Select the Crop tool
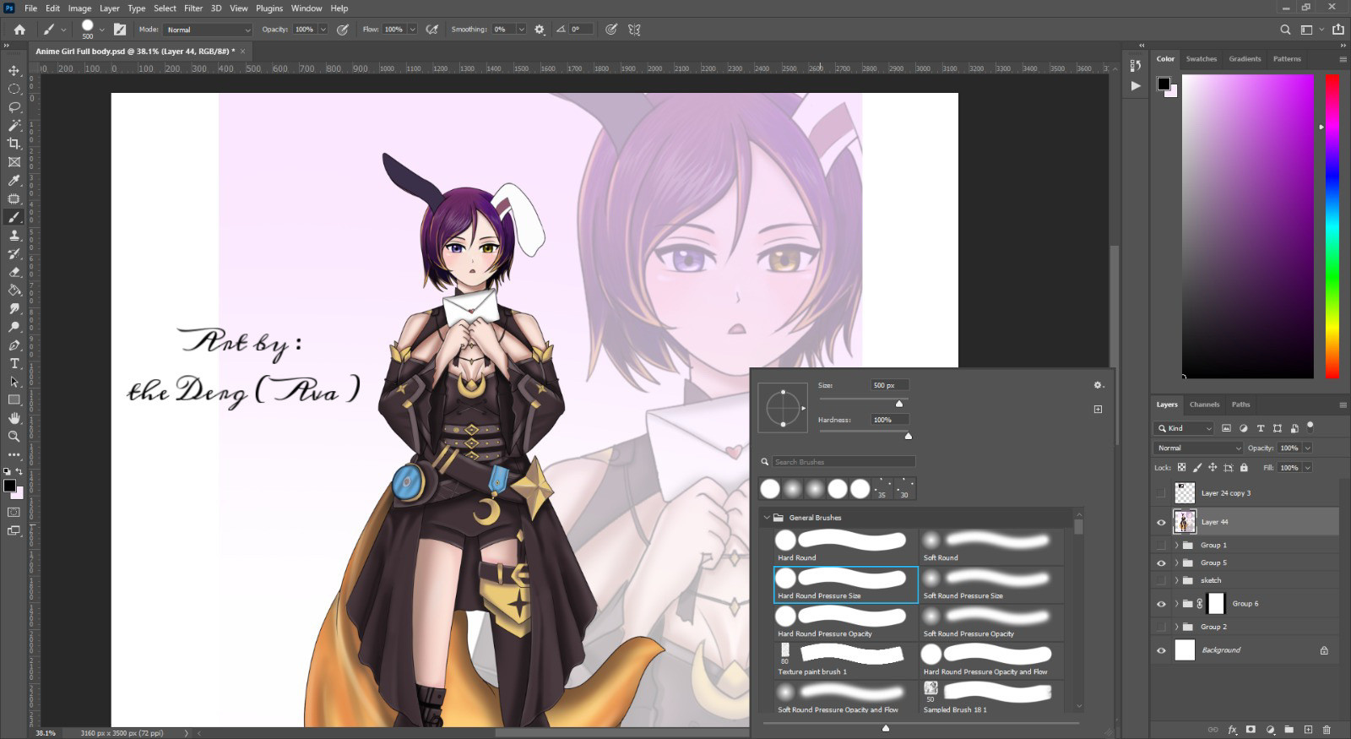1351x739 pixels. tap(14, 144)
